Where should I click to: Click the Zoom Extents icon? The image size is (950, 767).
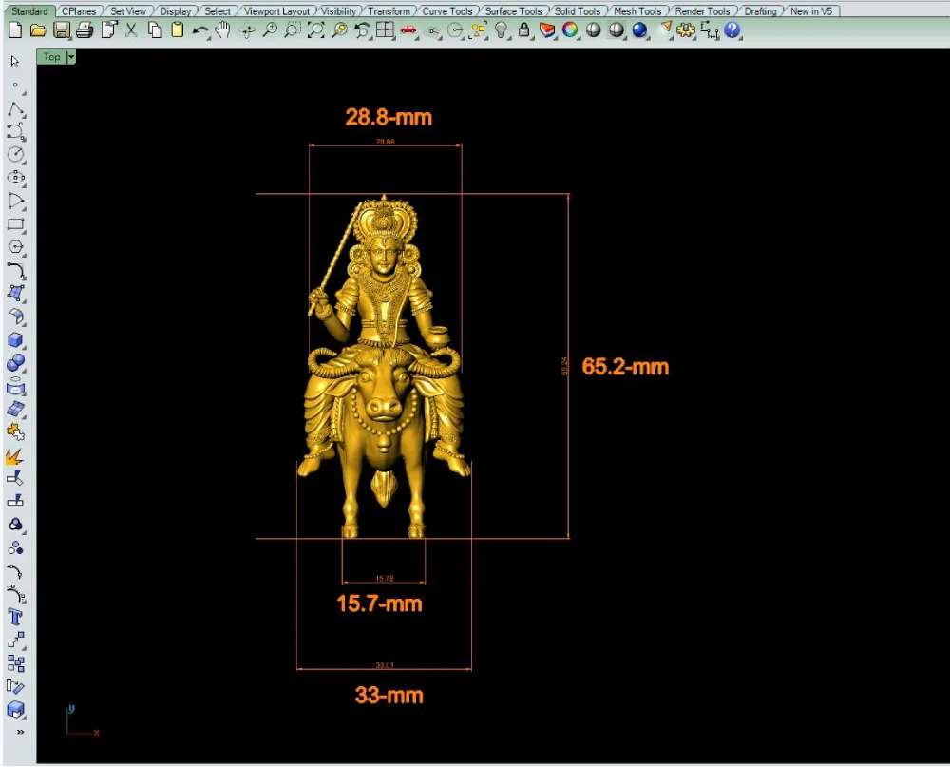click(315, 29)
